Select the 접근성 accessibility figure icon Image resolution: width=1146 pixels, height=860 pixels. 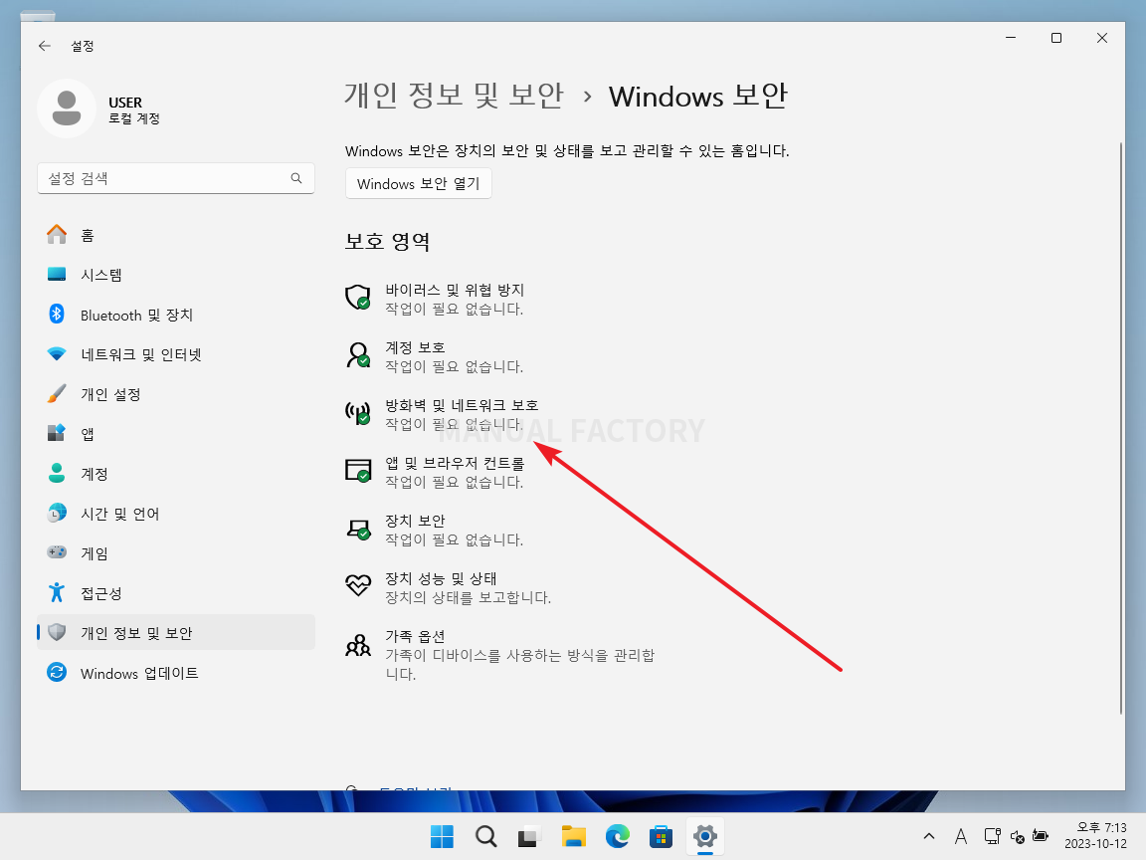57,593
